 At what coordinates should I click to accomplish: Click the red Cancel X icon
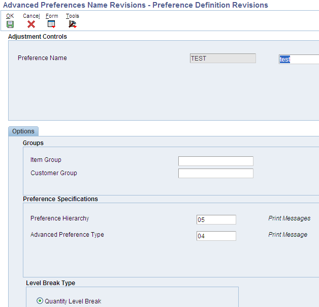31,24
